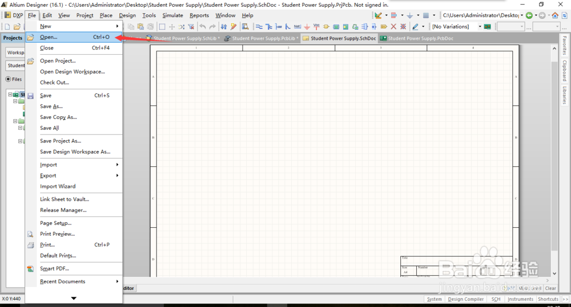This screenshot has width=571, height=307.
Task: Choose Open... in the File menu
Action: [74, 37]
